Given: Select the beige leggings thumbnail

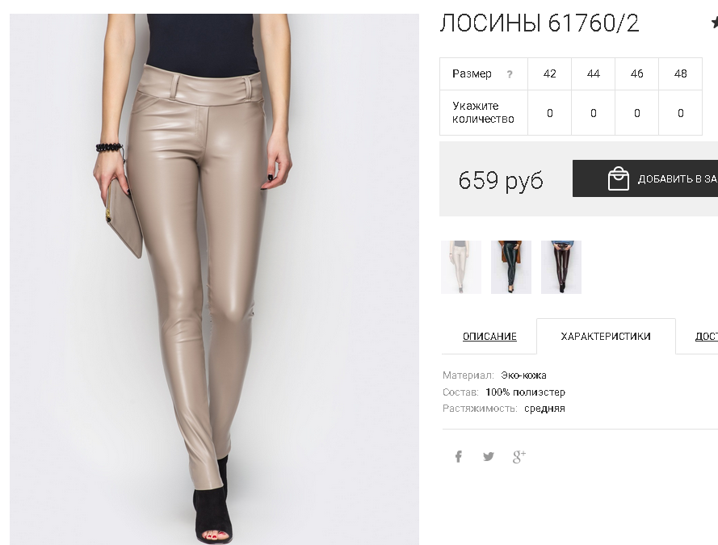Looking at the screenshot, I should tap(461, 267).
